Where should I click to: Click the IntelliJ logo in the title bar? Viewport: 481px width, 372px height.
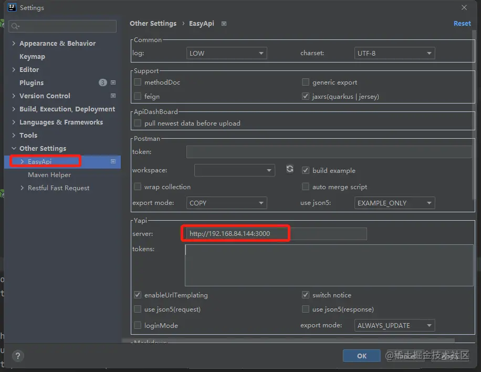pyautogui.click(x=12, y=7)
